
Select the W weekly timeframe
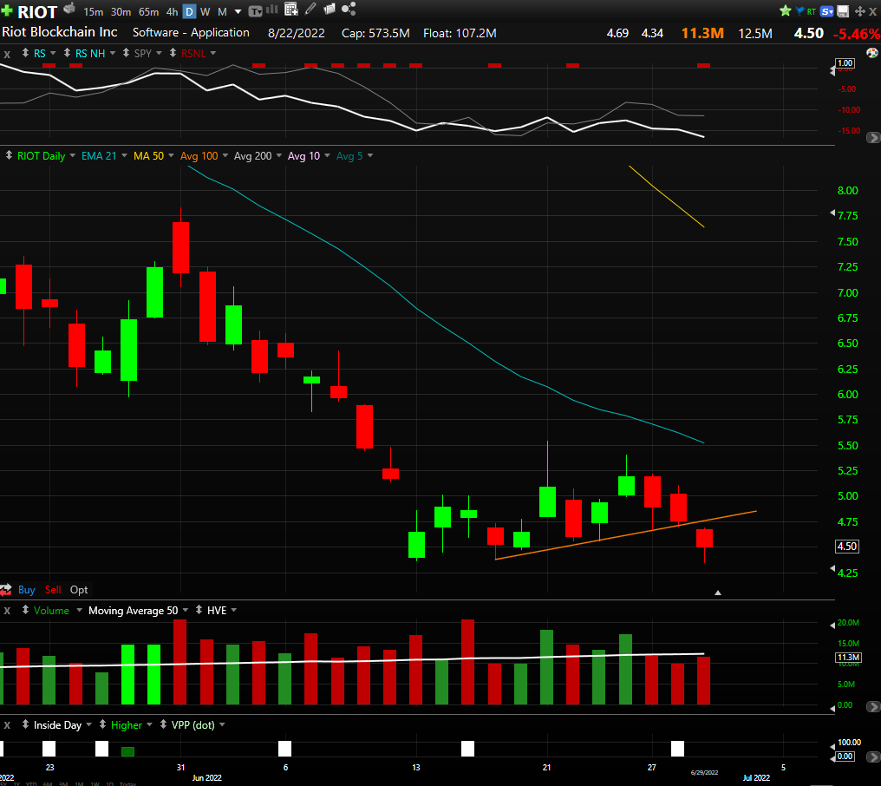point(206,12)
